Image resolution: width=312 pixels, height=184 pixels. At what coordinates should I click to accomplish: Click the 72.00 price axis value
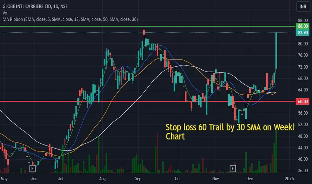click(x=303, y=67)
